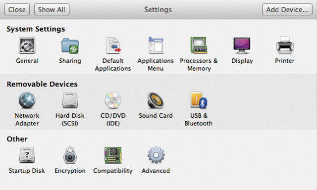Open the Encryption padlock icon
The height and width of the screenshot is (190, 317).
point(70,155)
